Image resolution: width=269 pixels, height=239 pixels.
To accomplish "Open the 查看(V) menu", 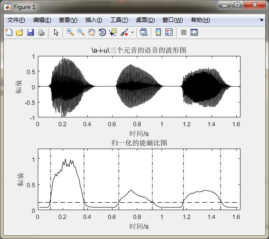I will click(x=68, y=20).
